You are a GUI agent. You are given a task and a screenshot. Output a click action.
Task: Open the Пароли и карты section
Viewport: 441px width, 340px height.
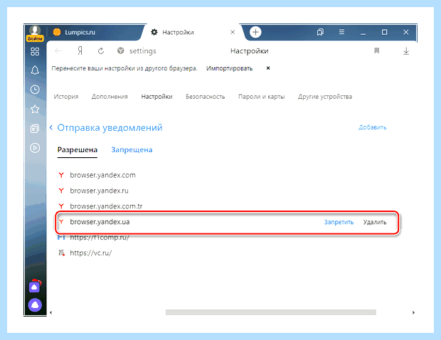point(262,97)
